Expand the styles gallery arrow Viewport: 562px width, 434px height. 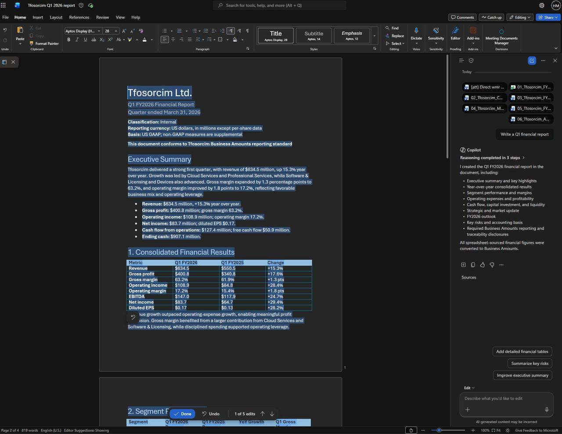pos(375,36)
